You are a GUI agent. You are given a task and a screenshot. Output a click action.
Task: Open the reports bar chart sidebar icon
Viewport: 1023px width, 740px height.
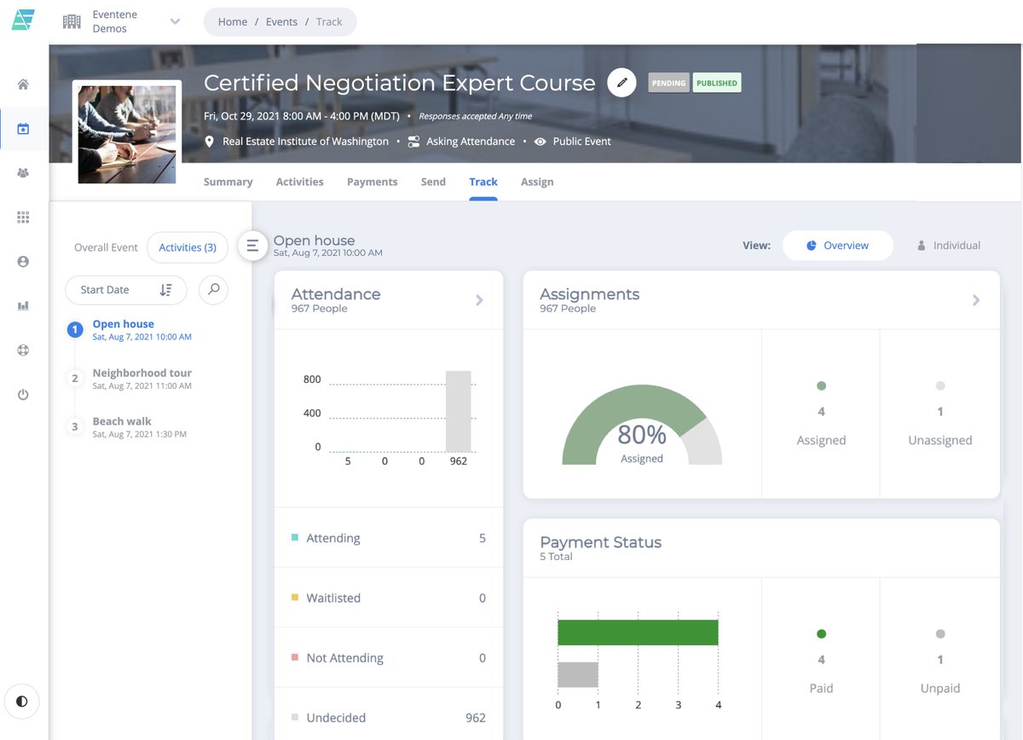click(x=23, y=306)
